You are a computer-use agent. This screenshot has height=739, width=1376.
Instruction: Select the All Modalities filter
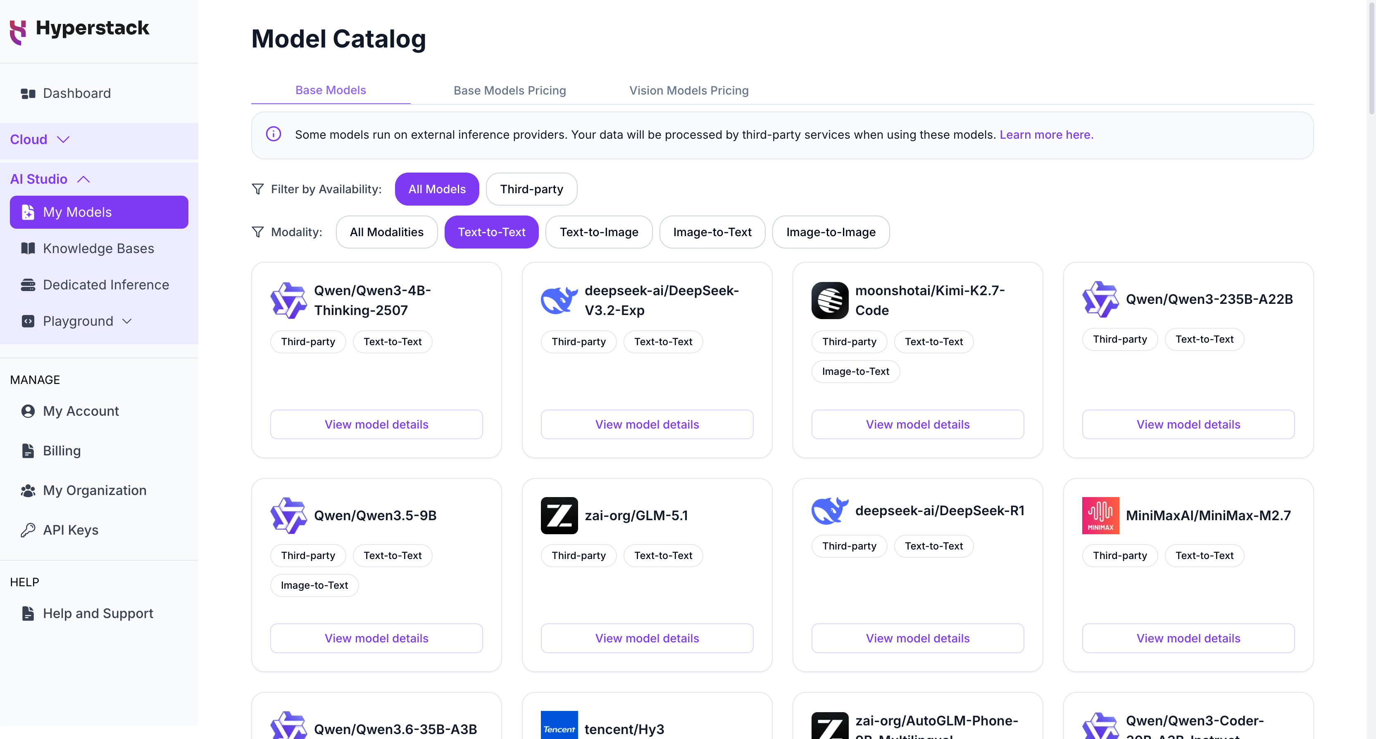tap(386, 232)
